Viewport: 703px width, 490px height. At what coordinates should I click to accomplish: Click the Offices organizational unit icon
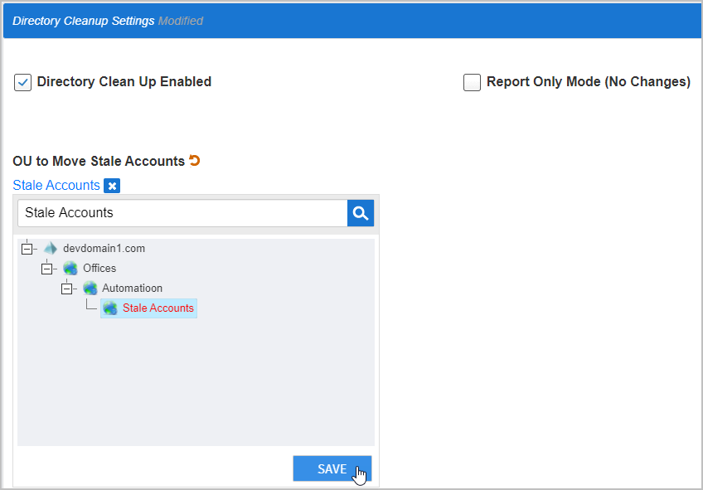click(70, 269)
